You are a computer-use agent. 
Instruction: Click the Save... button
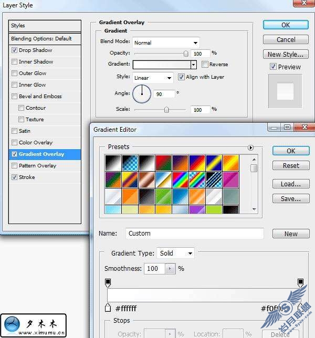click(x=291, y=198)
